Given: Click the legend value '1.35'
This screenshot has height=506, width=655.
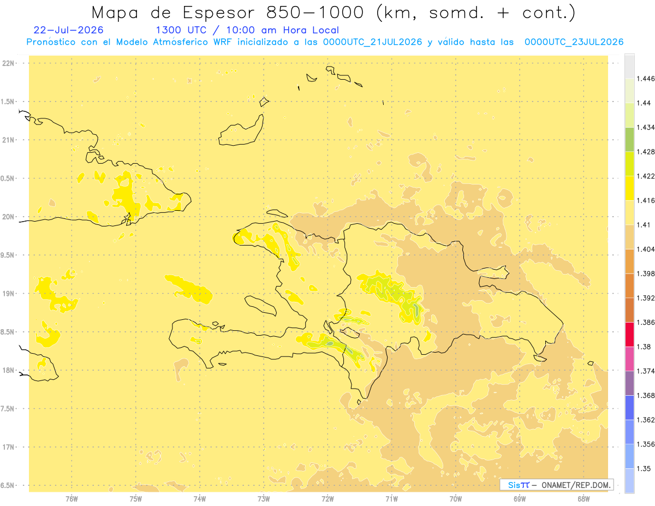Looking at the screenshot, I should tap(643, 468).
